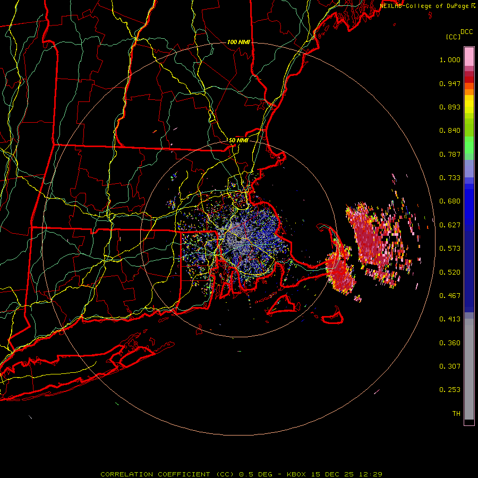This screenshot has width=478, height=478.
Task: Click the 0.787 color scale value
Action: click(450, 154)
